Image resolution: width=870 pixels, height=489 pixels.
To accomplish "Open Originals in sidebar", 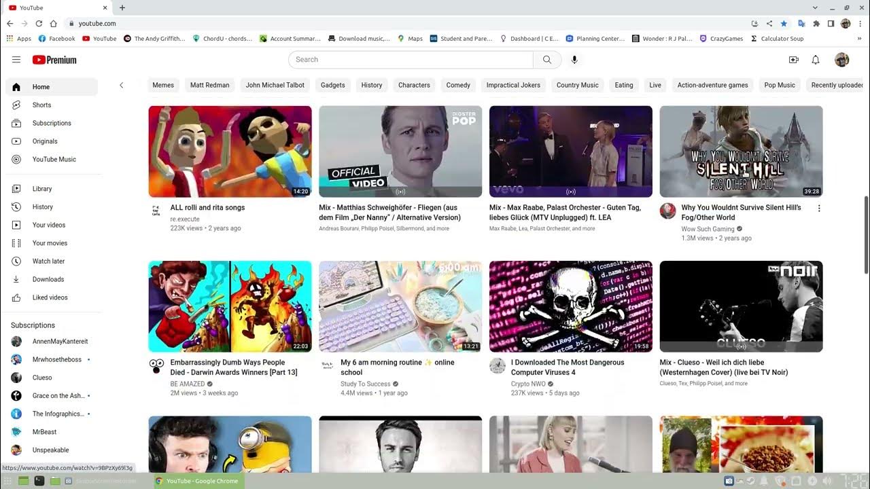I will (x=52, y=141).
